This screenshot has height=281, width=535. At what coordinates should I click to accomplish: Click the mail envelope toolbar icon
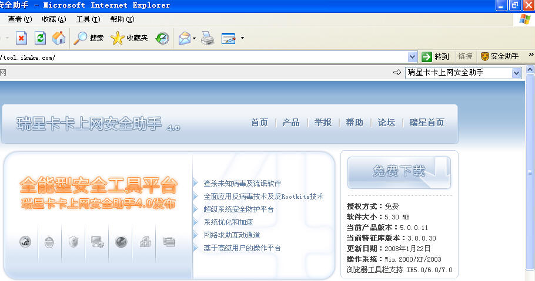pos(185,38)
